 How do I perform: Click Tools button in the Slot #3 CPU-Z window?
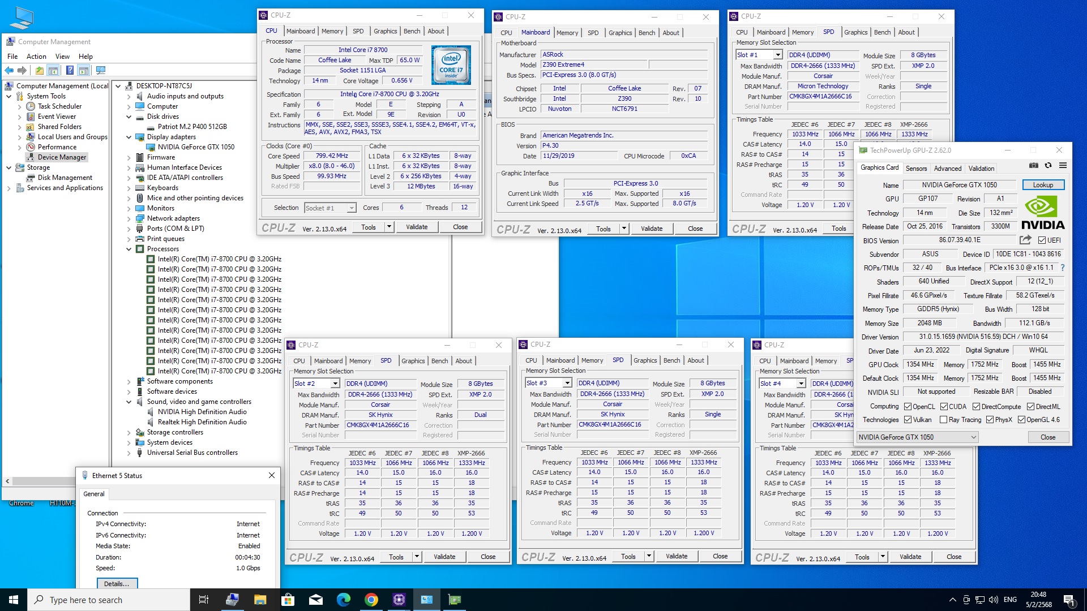pos(628,557)
